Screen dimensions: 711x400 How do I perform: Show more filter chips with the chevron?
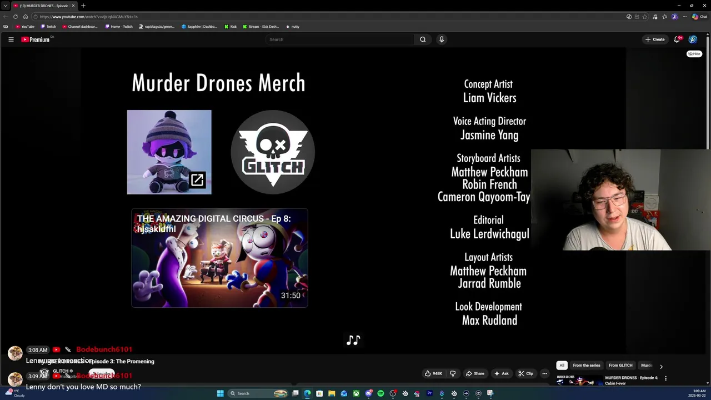tap(661, 367)
